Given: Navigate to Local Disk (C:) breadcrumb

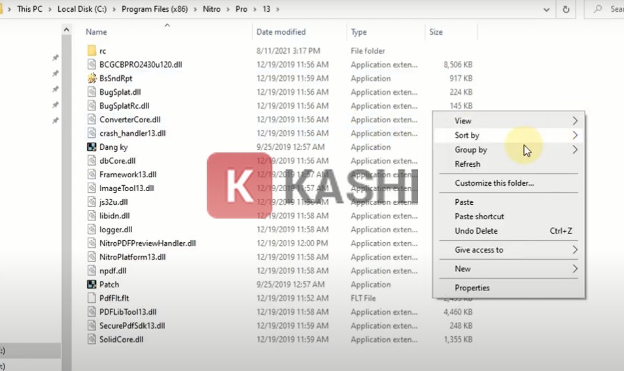Looking at the screenshot, I should [82, 9].
